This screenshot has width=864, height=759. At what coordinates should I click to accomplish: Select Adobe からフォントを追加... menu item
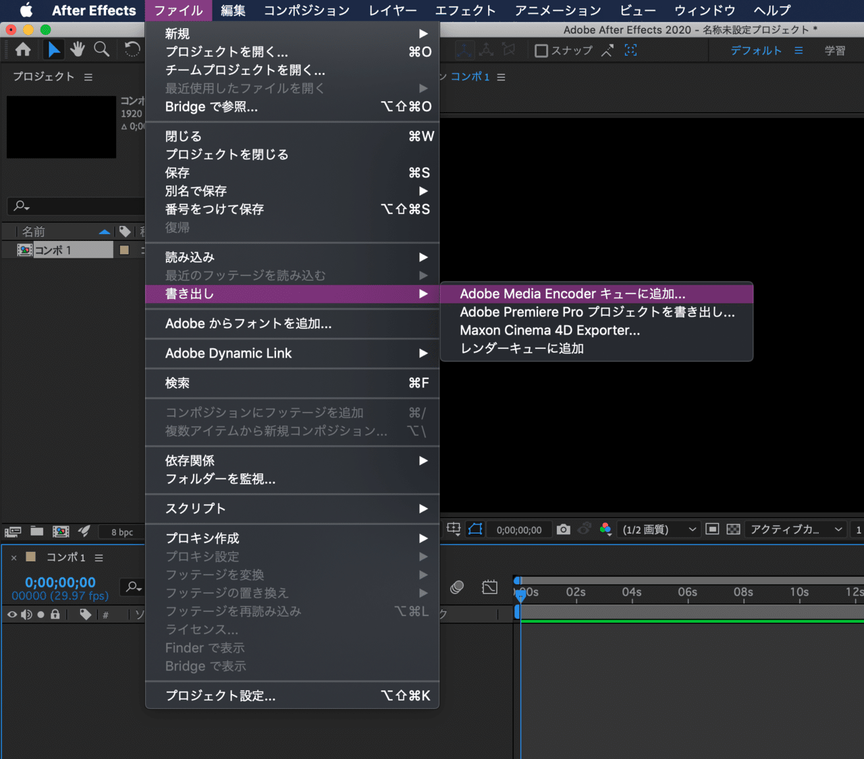coord(292,324)
